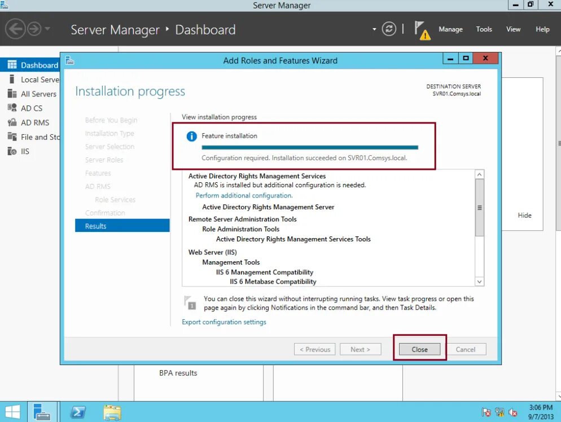561x422 pixels.
Task: Minimize the Add Roles and Features Wizard
Action: (450, 58)
